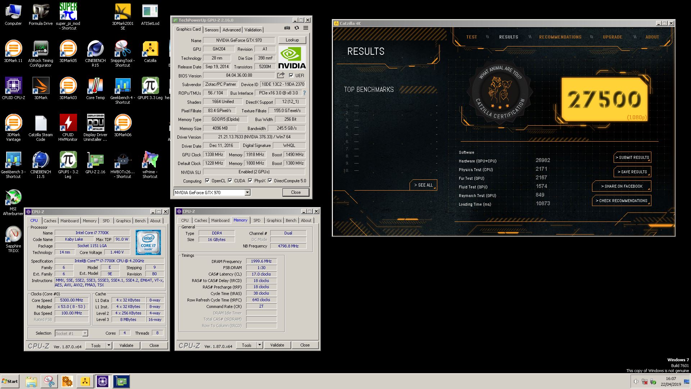Click See All top benchmarks button
This screenshot has height=389, width=691.
[423, 185]
